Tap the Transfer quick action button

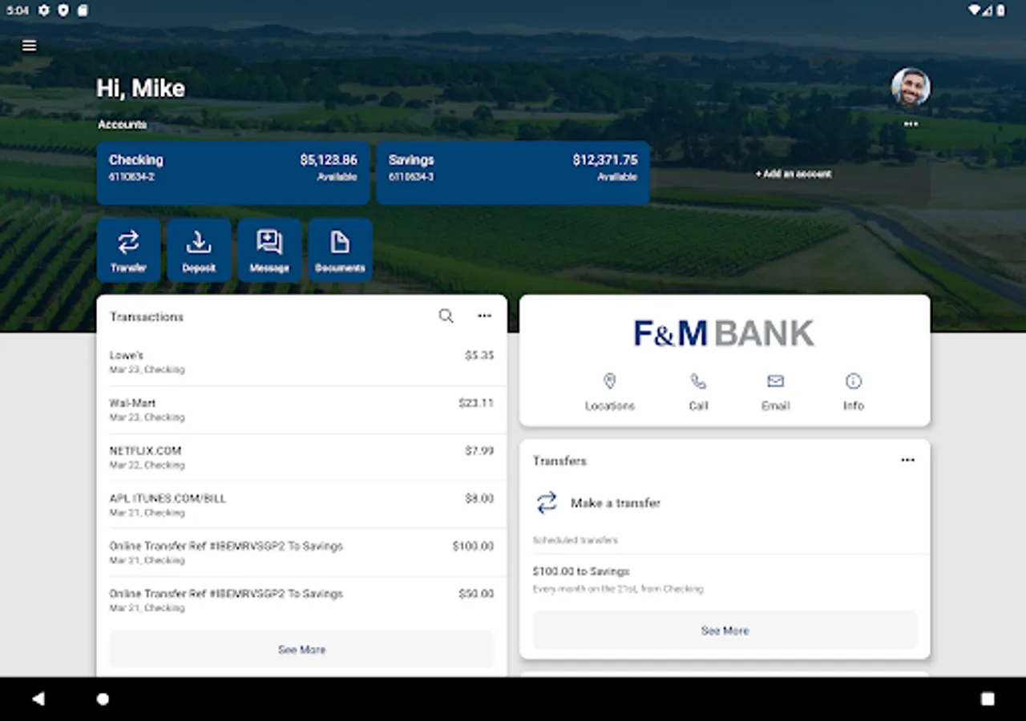coord(128,250)
